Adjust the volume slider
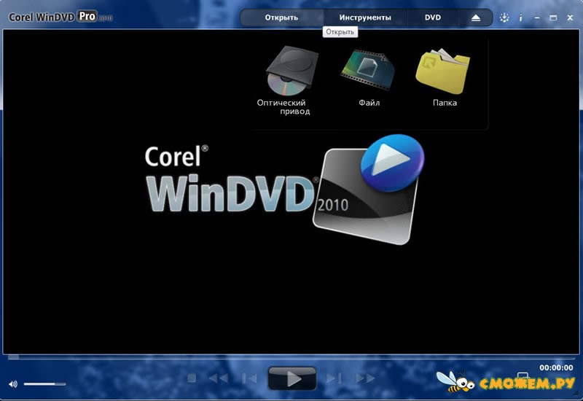 (x=45, y=384)
